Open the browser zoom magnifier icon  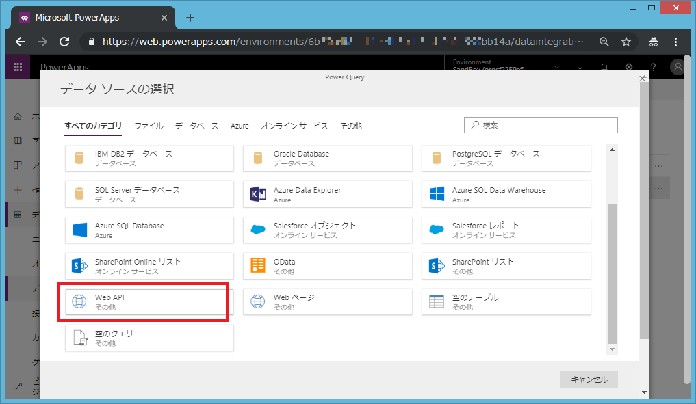604,42
